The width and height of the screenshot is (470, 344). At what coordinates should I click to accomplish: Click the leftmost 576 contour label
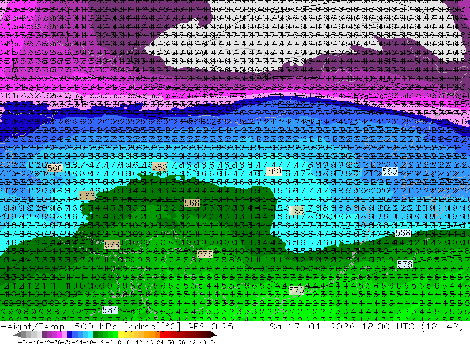pos(112,245)
